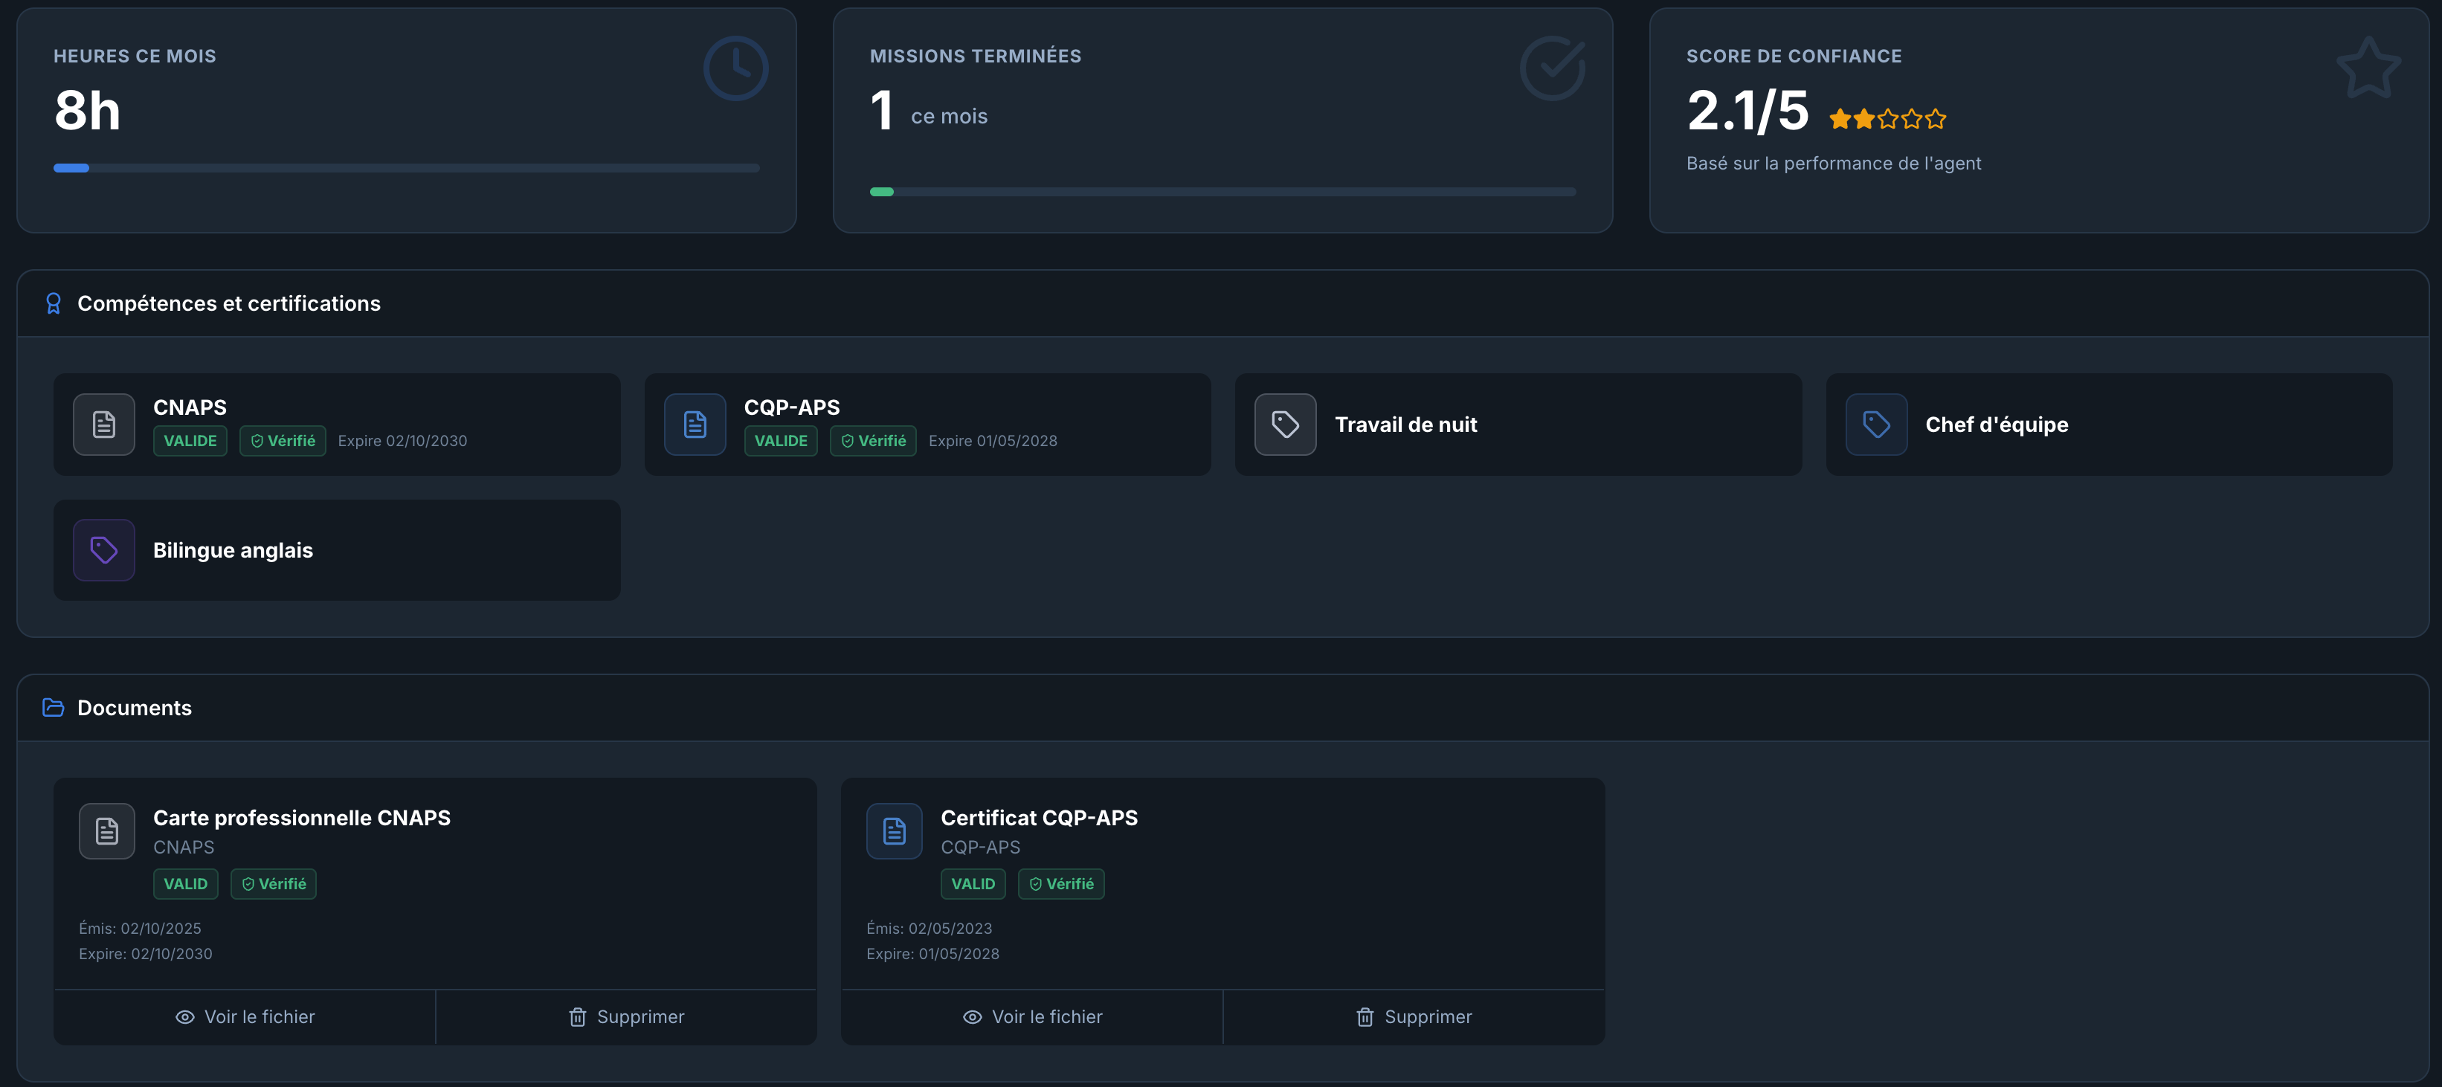Click 'ce mois' text beside missions count
The width and height of the screenshot is (2442, 1087).
949,117
